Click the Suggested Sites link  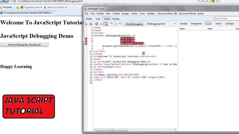point(31,7)
